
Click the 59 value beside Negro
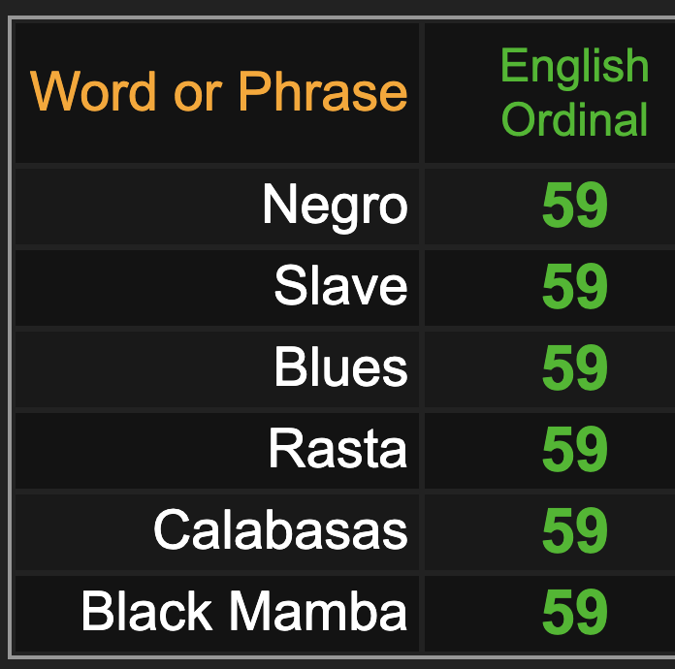[x=575, y=206]
